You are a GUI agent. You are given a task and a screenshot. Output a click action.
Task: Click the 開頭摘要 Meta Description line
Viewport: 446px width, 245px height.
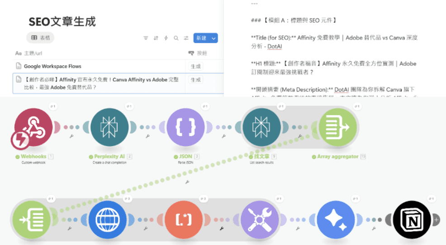333,90
